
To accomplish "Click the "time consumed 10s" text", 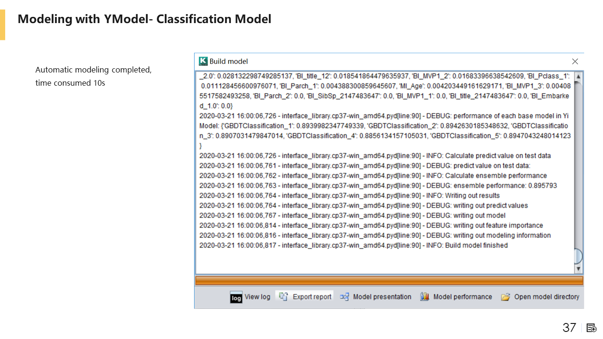I will [x=70, y=83].
